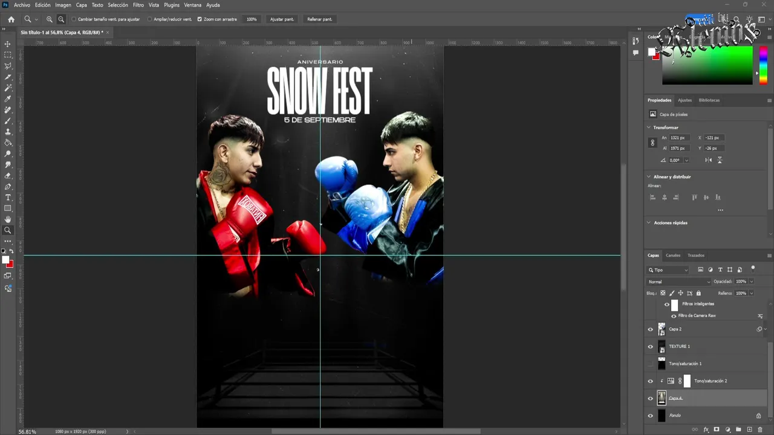Click the Home icon in options bar

click(x=11, y=19)
